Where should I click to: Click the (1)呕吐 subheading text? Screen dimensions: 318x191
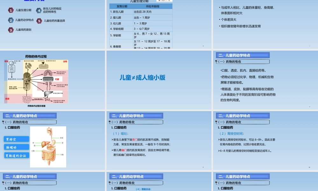120,133
